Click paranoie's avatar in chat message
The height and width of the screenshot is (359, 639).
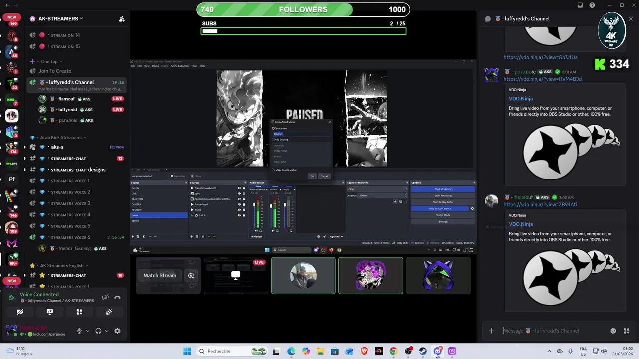(491, 75)
